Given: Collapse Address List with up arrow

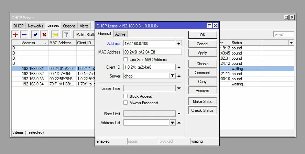Looking at the screenshot, I should (x=179, y=122).
